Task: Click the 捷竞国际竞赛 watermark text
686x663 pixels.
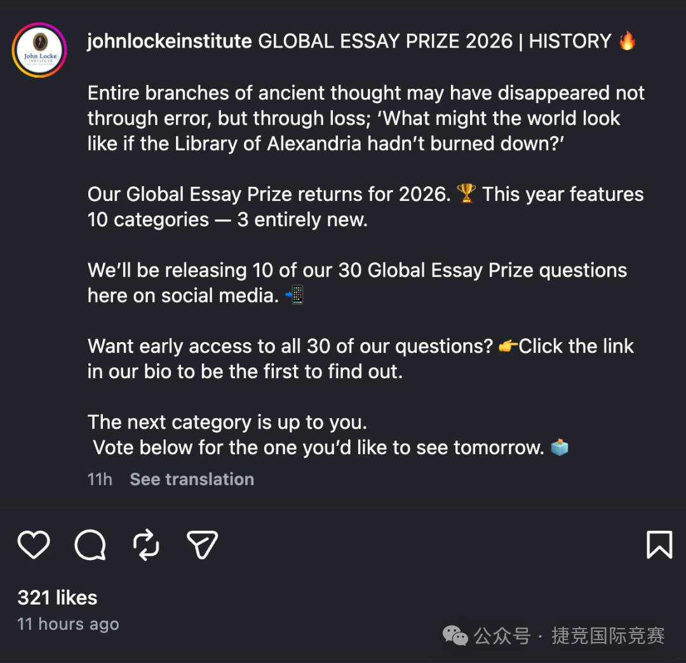Action: click(x=608, y=636)
